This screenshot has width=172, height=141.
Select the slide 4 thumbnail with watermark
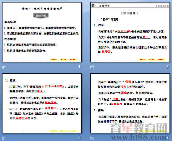point(130,103)
